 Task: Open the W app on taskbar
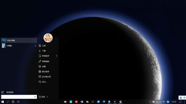click(x=115, y=102)
